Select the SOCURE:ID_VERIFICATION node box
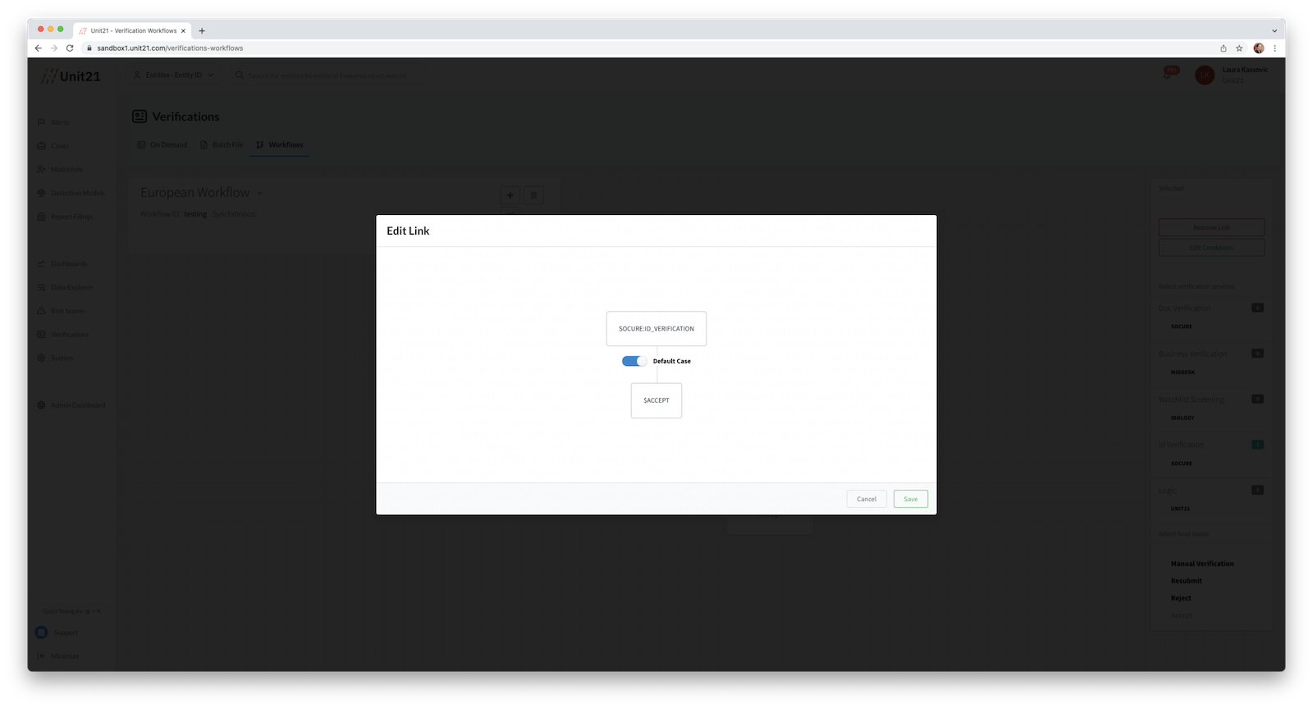 click(656, 328)
